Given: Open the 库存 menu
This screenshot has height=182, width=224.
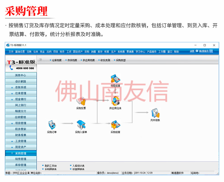Looking at the screenshot, I should [x=100, y=52].
